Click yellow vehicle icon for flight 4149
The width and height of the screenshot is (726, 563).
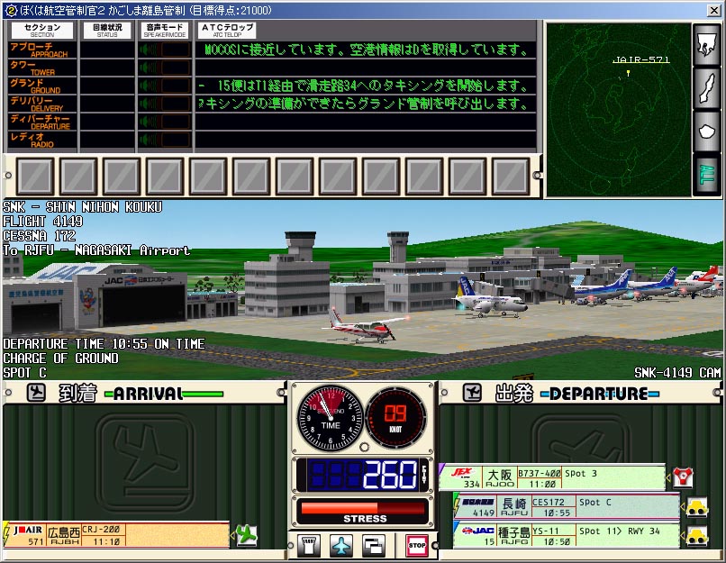point(697,506)
